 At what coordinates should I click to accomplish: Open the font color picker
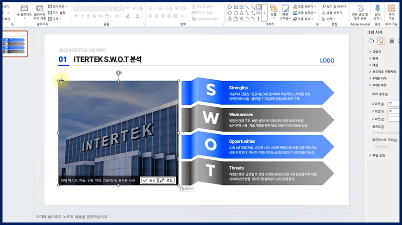coord(139,16)
